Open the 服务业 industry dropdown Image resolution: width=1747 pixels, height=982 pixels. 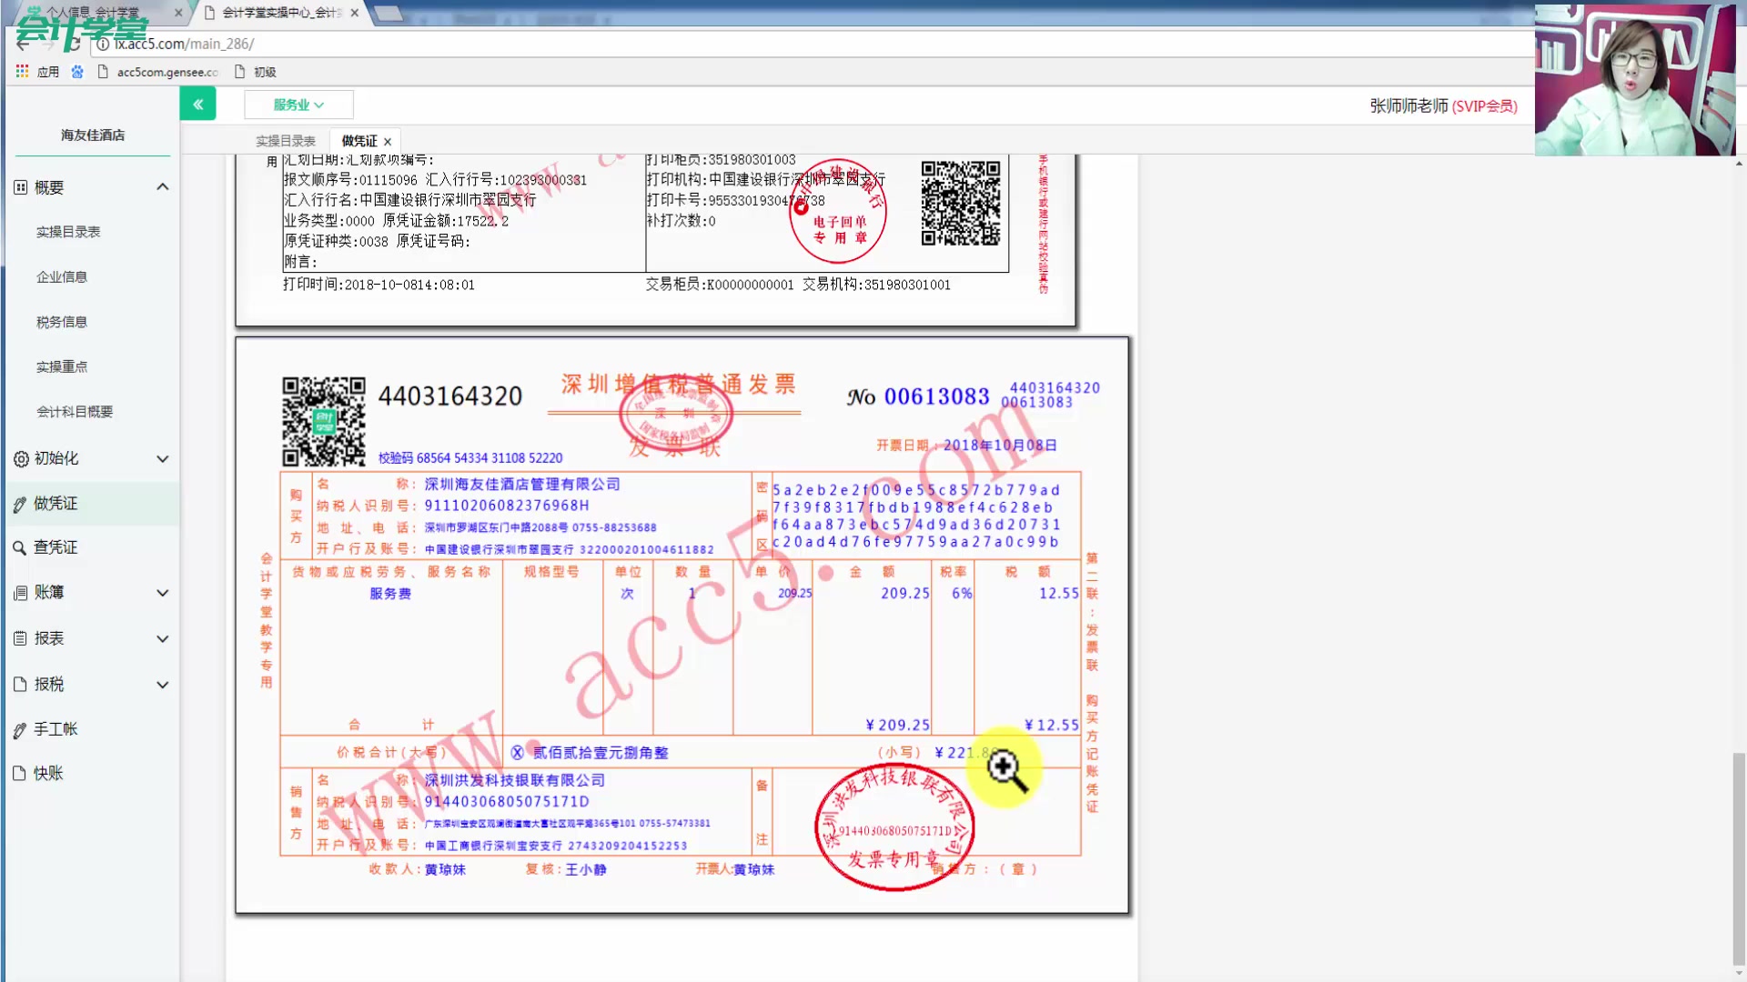point(298,105)
